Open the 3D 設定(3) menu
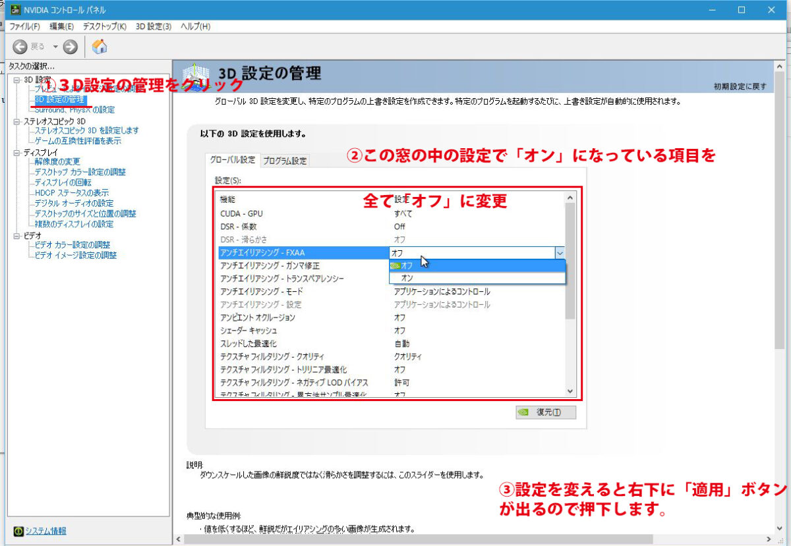Image resolution: width=791 pixels, height=546 pixels. pos(153,26)
